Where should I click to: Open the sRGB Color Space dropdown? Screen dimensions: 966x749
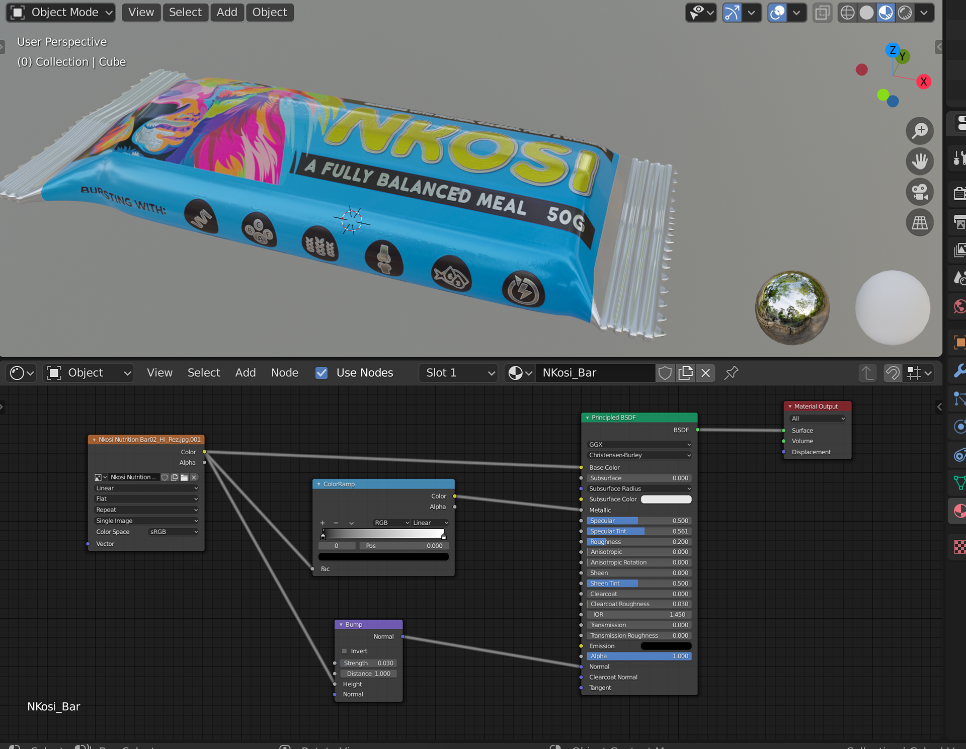click(x=174, y=532)
